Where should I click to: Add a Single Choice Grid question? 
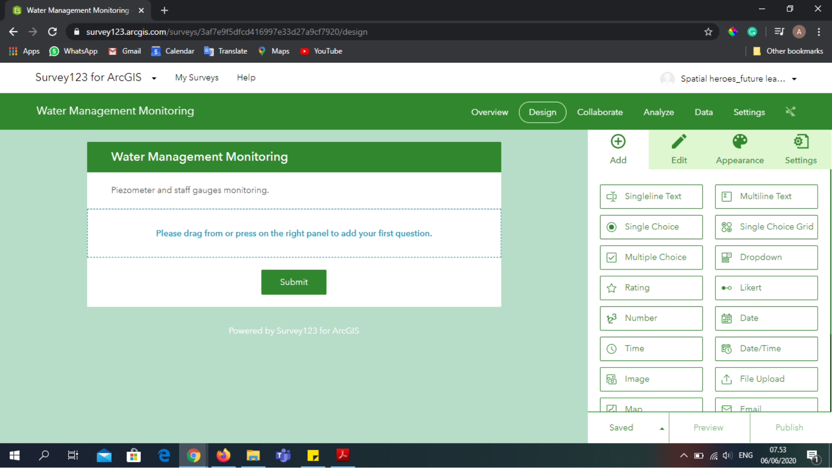point(766,227)
